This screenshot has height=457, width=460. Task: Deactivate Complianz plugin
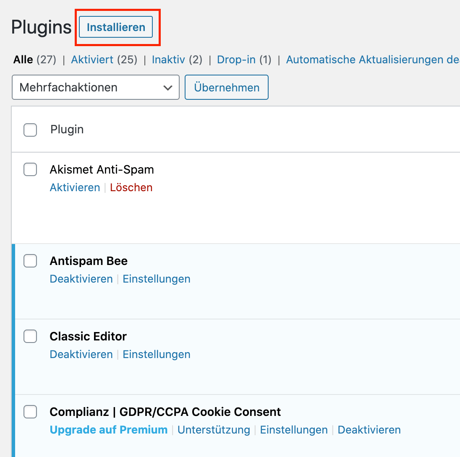(x=369, y=430)
